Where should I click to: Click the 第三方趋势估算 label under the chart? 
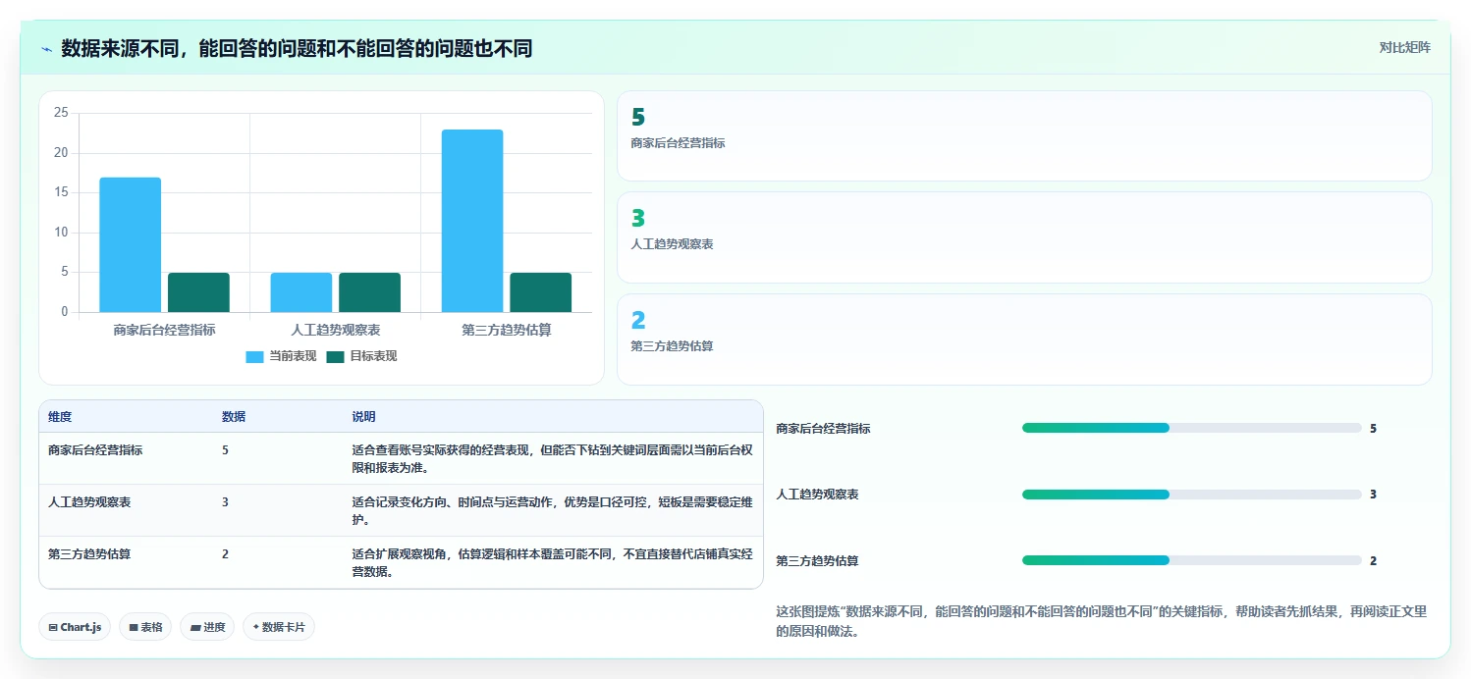click(507, 330)
